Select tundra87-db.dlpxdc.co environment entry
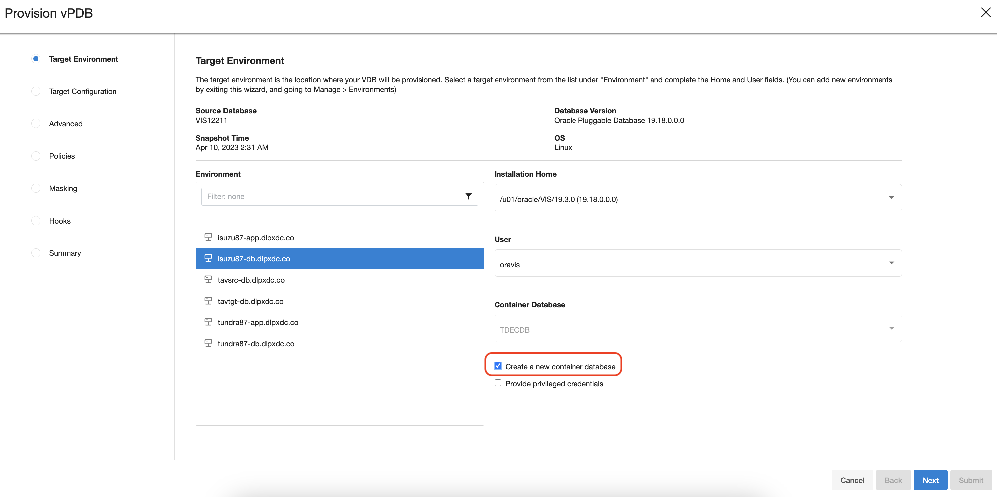The height and width of the screenshot is (497, 997). [x=256, y=343]
